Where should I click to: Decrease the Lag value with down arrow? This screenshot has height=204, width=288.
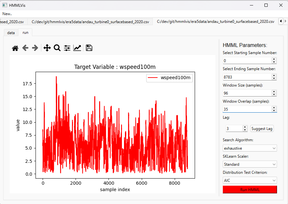[x=245, y=130]
